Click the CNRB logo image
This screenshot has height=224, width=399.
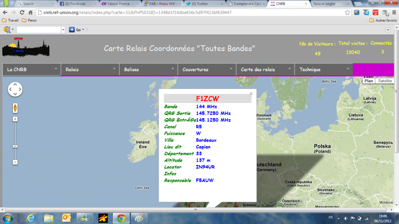coord(26,47)
